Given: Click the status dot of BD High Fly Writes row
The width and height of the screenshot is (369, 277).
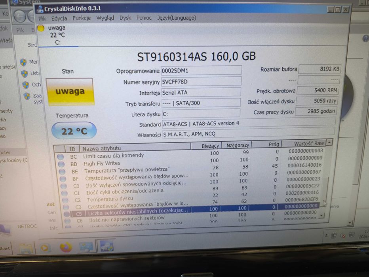Looking at the screenshot, I should click(x=61, y=164).
